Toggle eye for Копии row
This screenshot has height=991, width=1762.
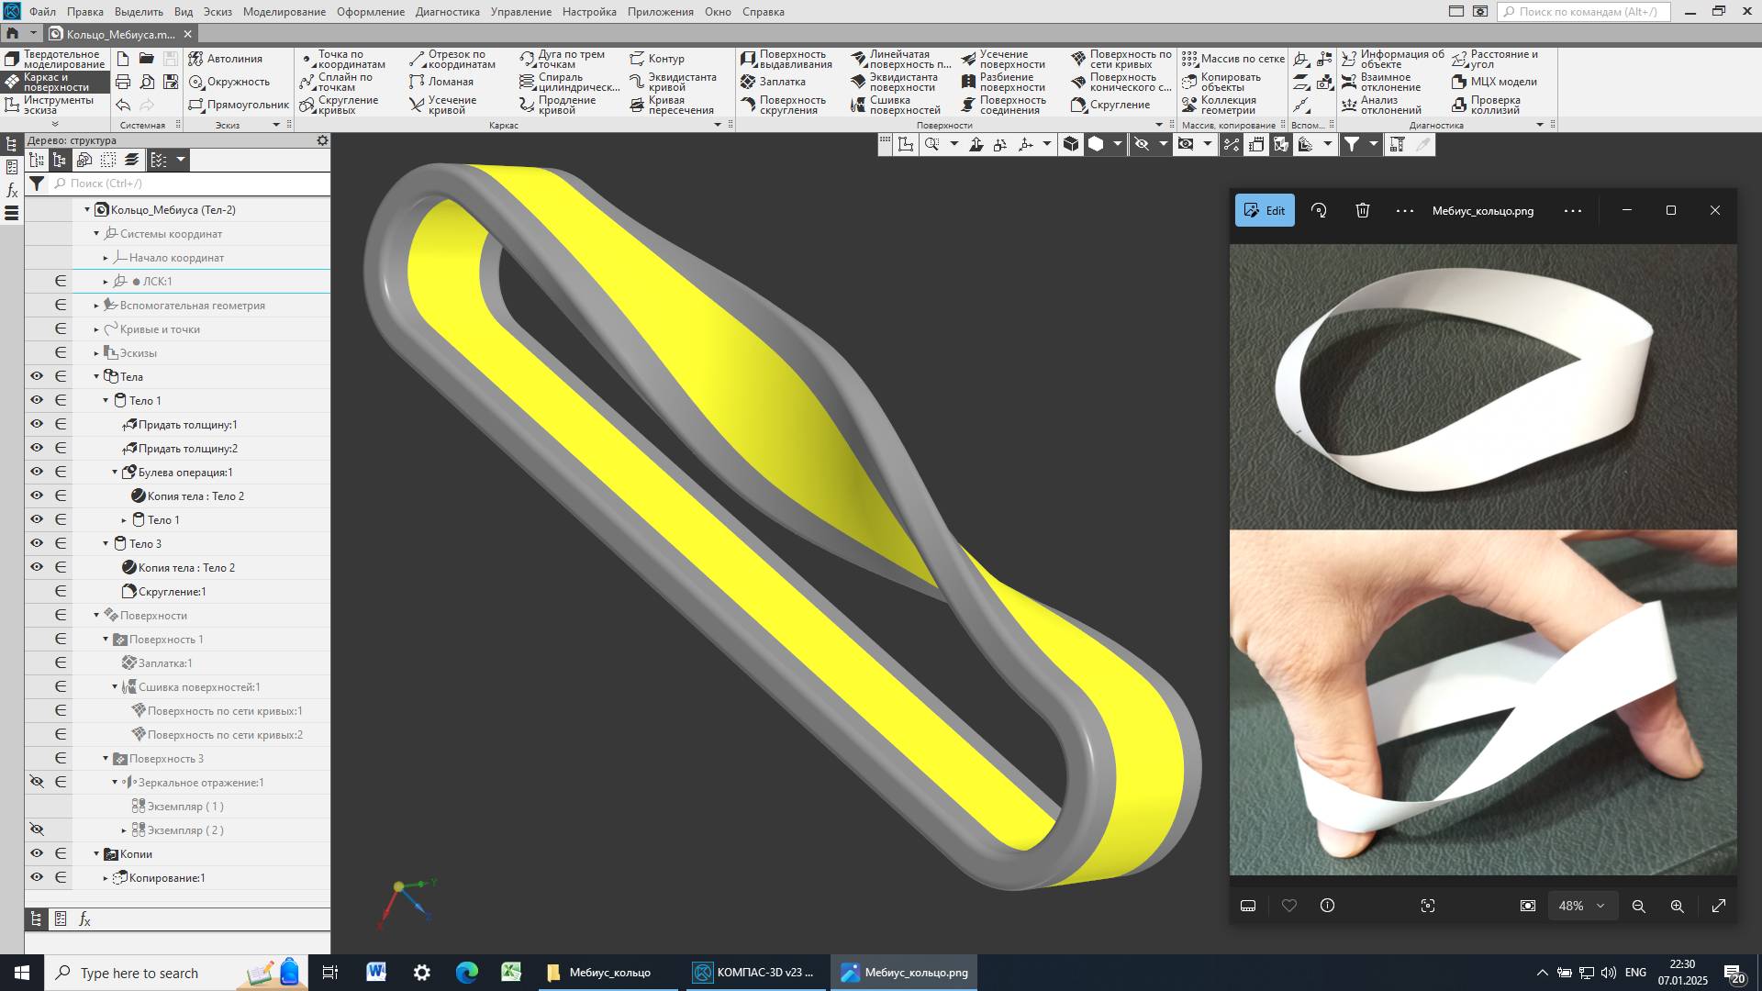[37, 853]
